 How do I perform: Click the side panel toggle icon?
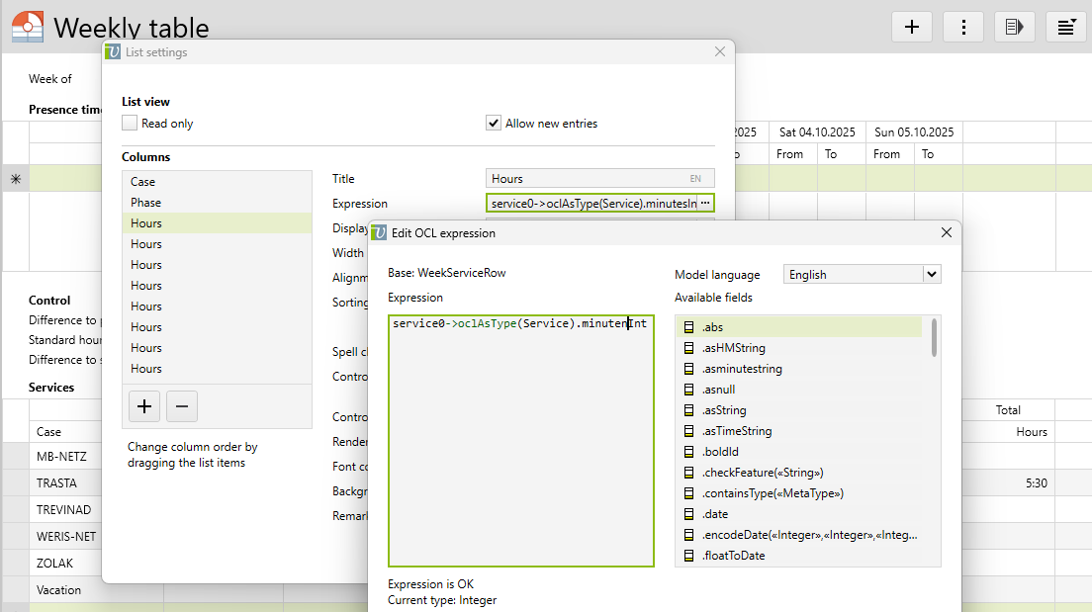[x=1014, y=27]
